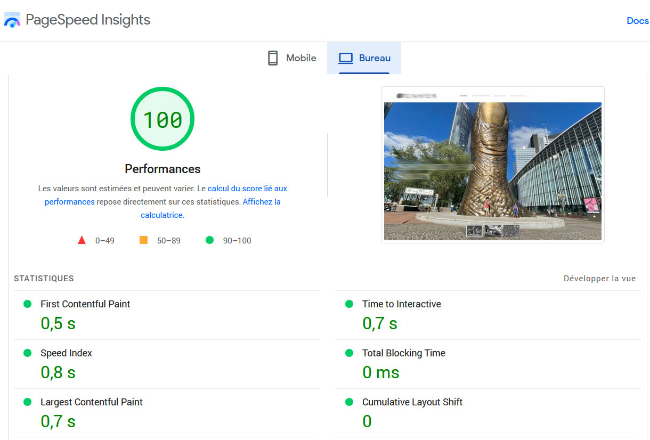650x440 pixels.
Task: Click green dot beside First Contentful Paint
Action: click(28, 304)
